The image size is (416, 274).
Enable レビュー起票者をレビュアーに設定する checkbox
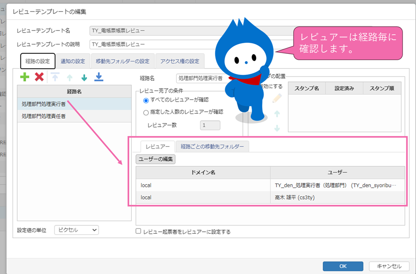point(139,232)
